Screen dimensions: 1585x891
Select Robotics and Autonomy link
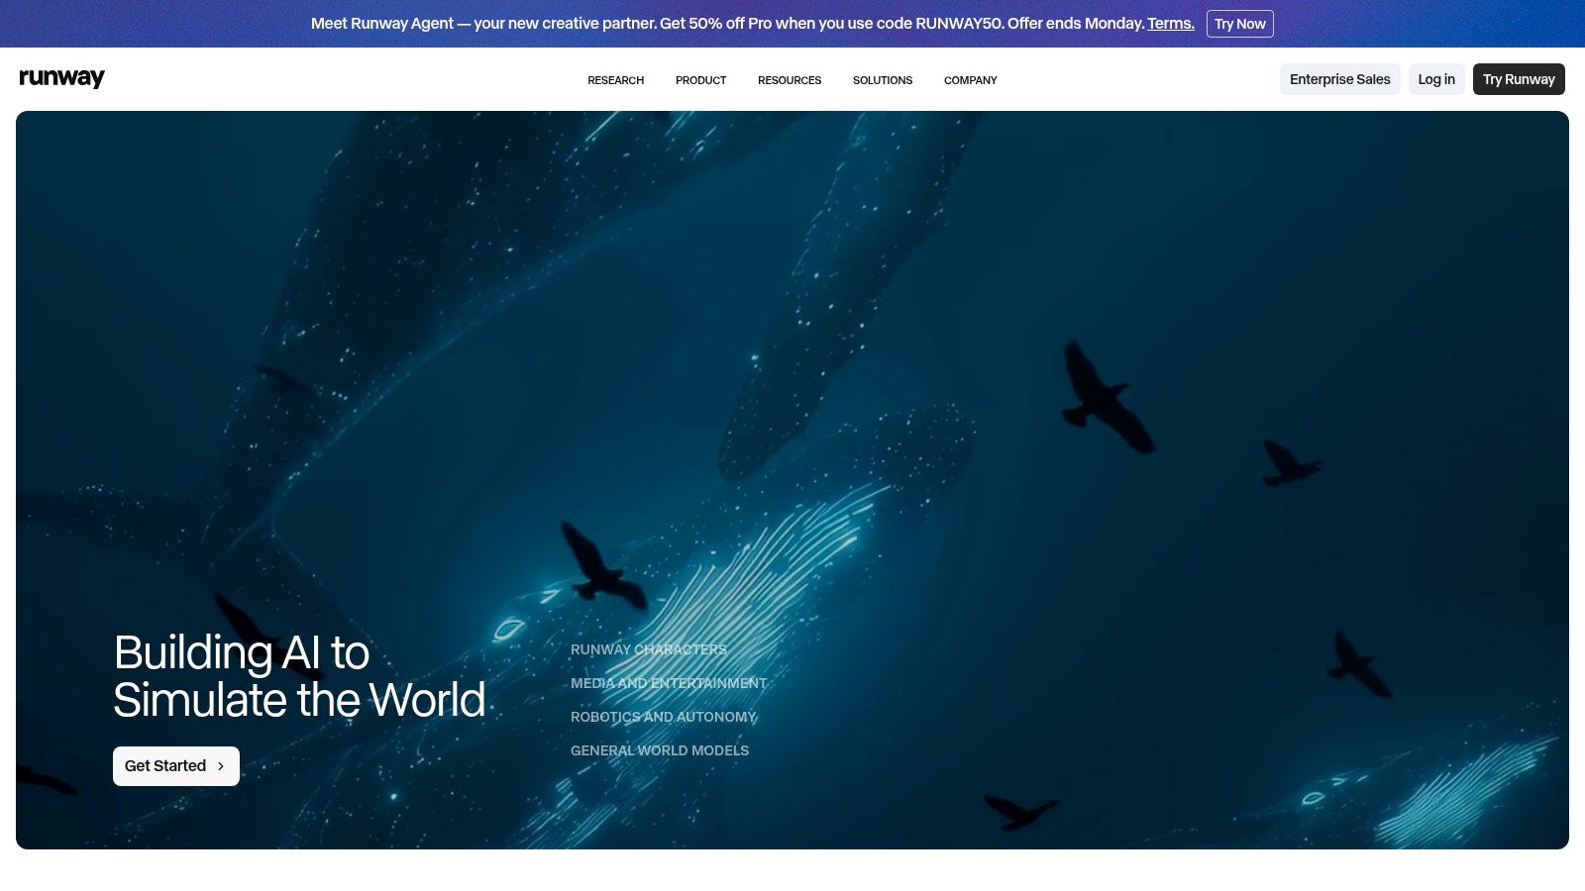(x=664, y=717)
